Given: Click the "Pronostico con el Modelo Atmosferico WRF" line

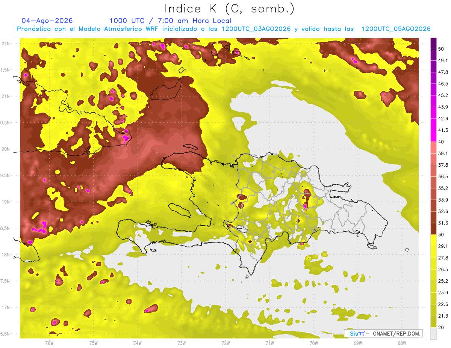Looking at the screenshot, I should (224, 29).
